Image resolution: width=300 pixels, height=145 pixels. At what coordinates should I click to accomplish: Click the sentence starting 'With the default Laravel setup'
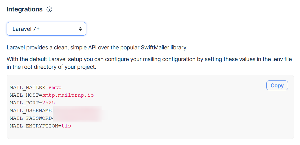(x=149, y=63)
